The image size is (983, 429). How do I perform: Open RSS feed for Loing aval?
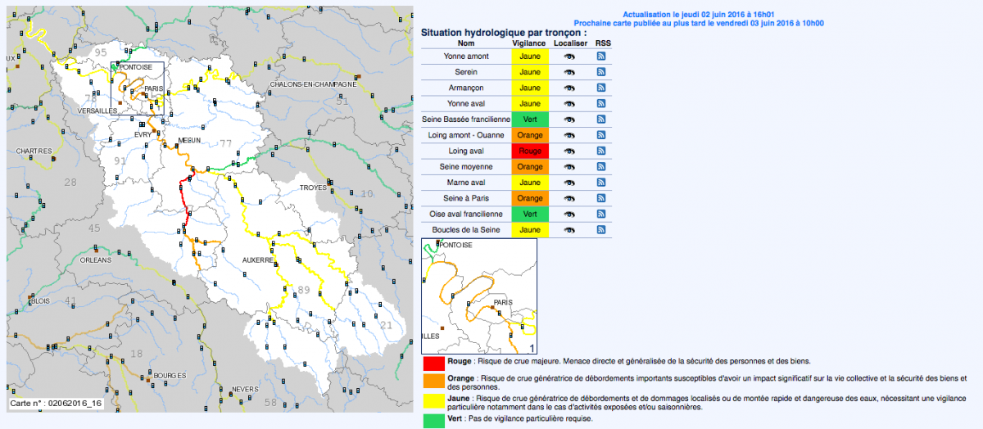pyautogui.click(x=600, y=151)
